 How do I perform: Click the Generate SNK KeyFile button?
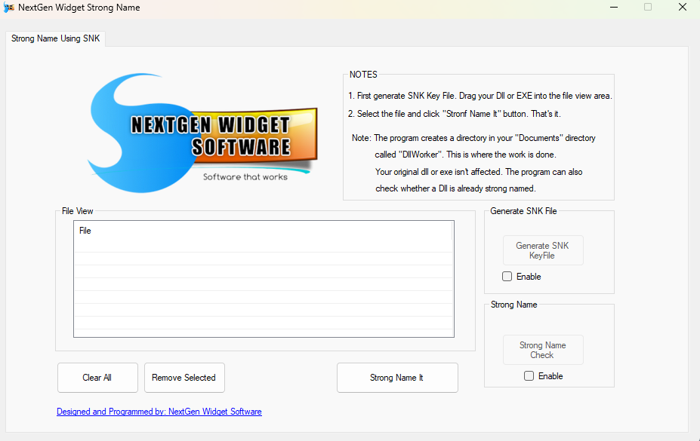coord(543,250)
